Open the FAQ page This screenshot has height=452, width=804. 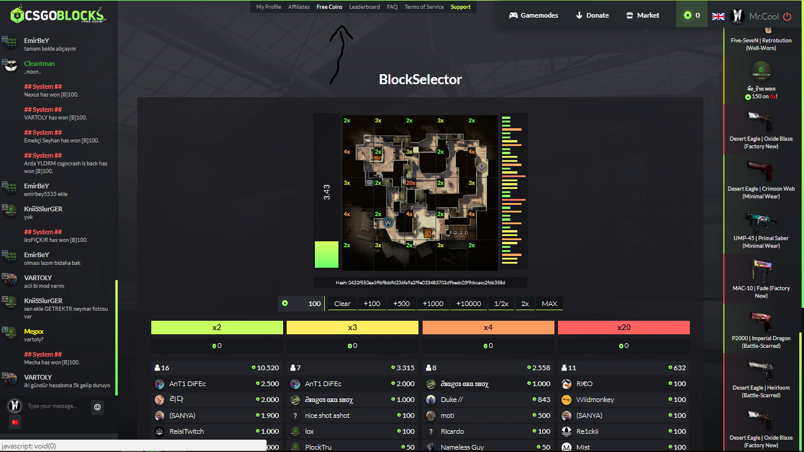point(392,7)
